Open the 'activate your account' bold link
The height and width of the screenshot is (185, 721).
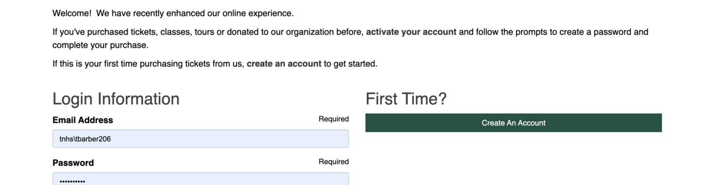pyautogui.click(x=411, y=32)
